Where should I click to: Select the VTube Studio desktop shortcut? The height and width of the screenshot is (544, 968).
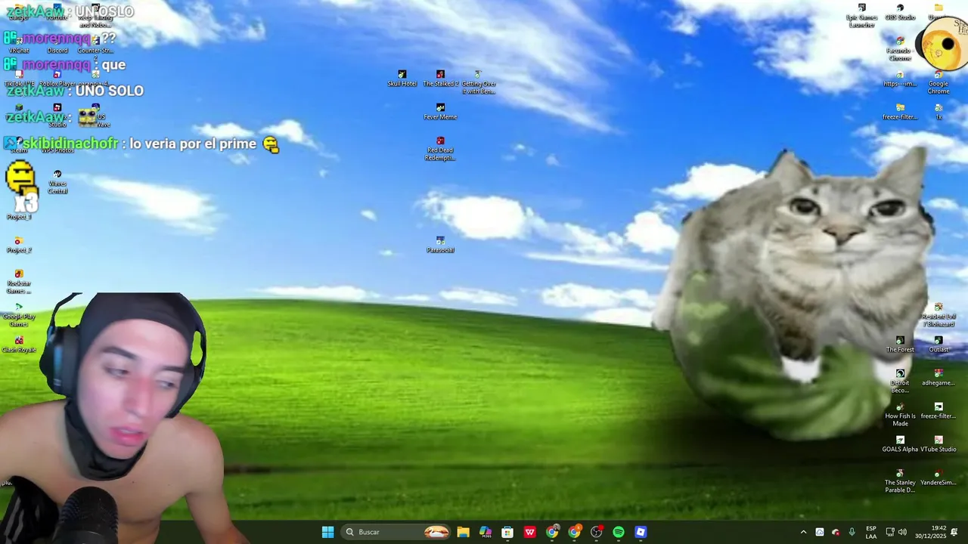939,444
